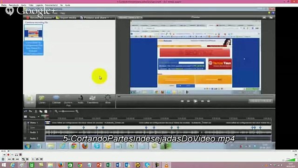Click the Camtasia timeline undo arrow
This screenshot has height=168, width=298.
(x=26, y=111)
